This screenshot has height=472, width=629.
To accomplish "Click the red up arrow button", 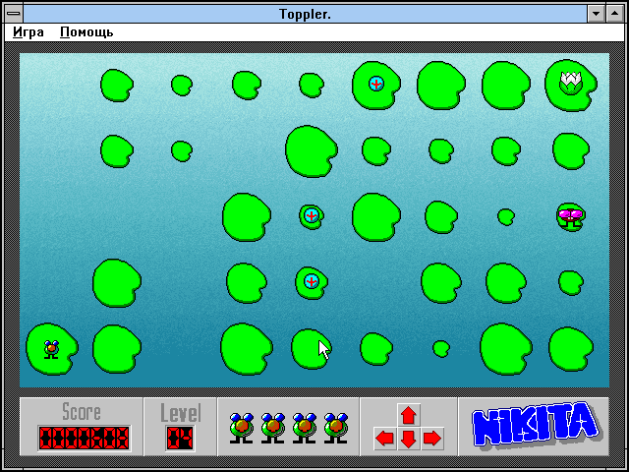I will pos(409,415).
